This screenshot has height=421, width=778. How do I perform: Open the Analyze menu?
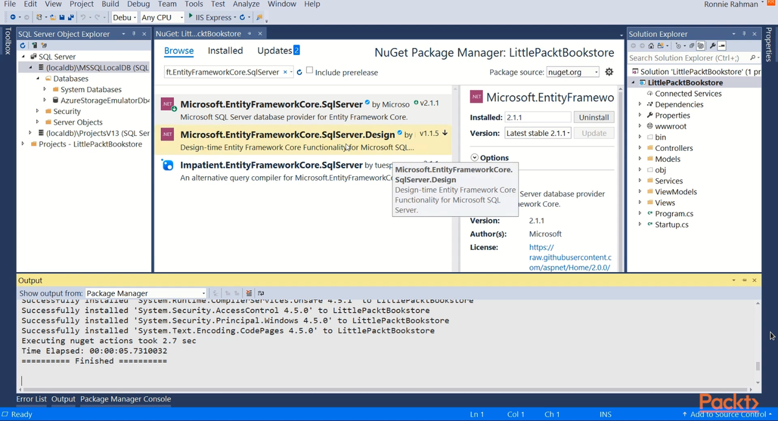246,4
